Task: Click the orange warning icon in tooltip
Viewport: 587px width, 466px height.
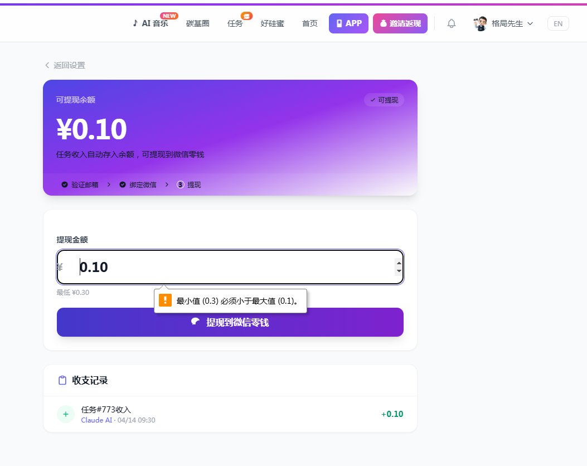Action: pyautogui.click(x=165, y=300)
